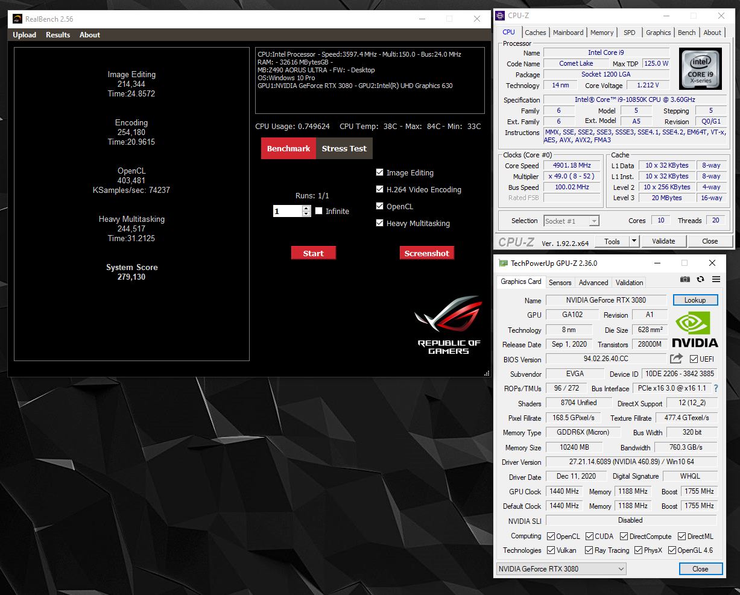This screenshot has height=595, width=740.
Task: Switch to the CPU-Z Caches tab
Action: 535,33
